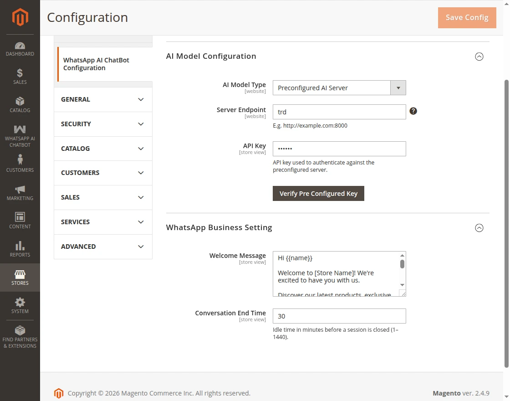Click Verify Pre Configured Key button
510x401 pixels.
coord(318,194)
